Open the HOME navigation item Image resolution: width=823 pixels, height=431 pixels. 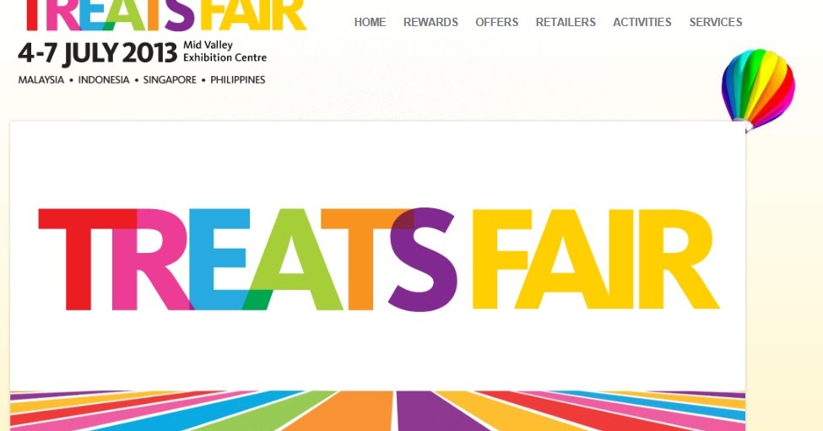pos(370,22)
